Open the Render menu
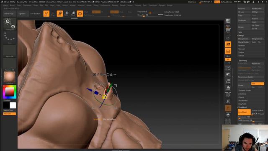The width and height of the screenshot is (268, 151). point(115,5)
